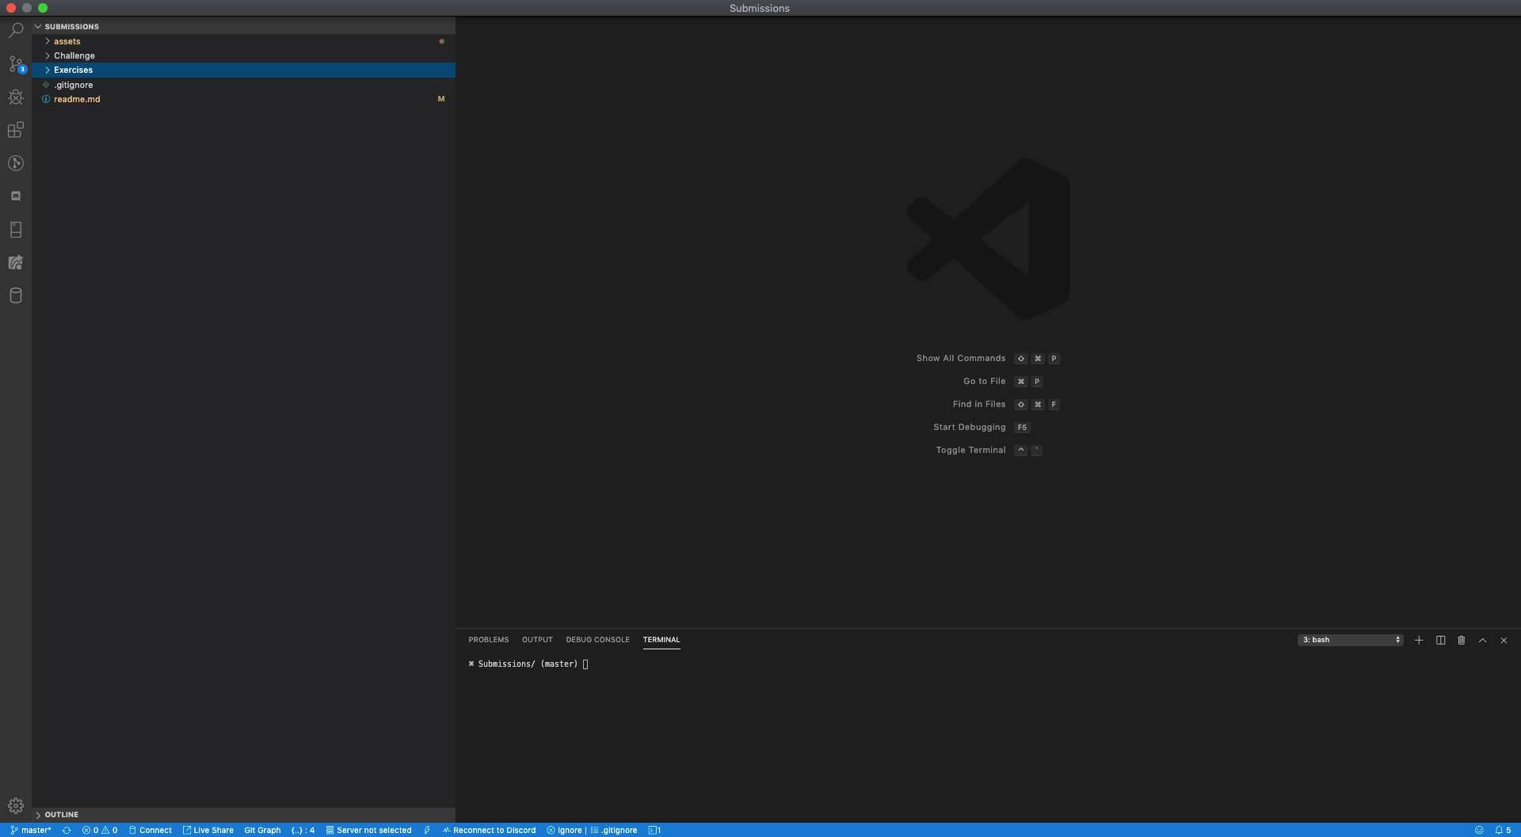The height and width of the screenshot is (837, 1521).
Task: Open the readme.md file
Action: pyautogui.click(x=243, y=99)
